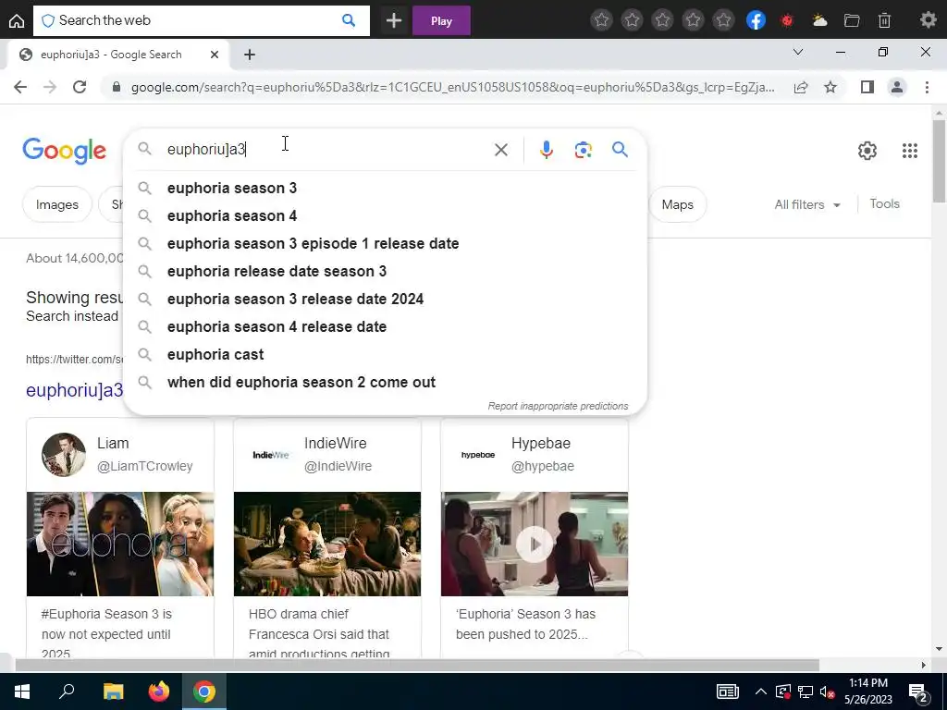Click the plus button beside Play

coord(394,20)
